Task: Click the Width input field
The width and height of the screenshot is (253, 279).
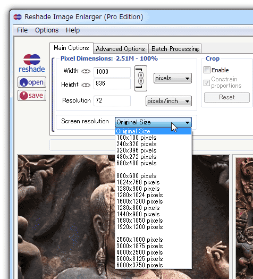Action: pyautogui.click(x=112, y=72)
